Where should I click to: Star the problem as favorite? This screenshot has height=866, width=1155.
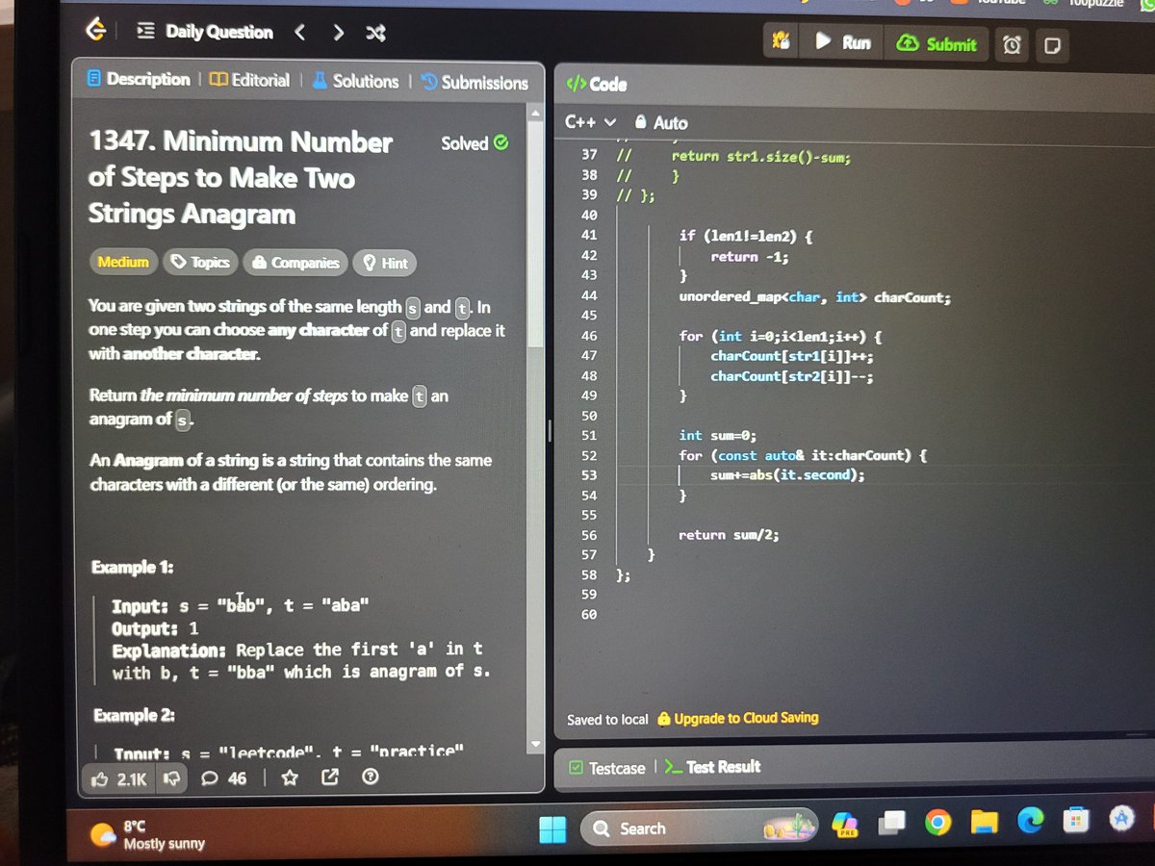pyautogui.click(x=290, y=777)
